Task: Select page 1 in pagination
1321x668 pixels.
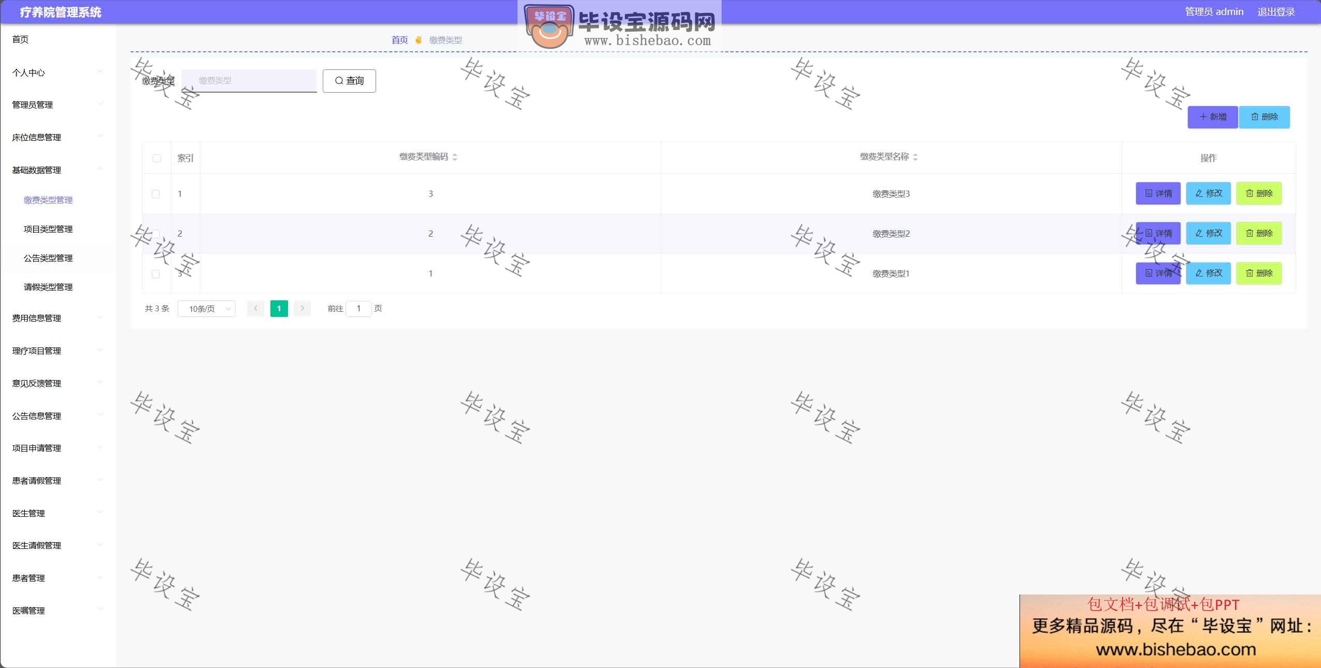Action: (x=279, y=309)
